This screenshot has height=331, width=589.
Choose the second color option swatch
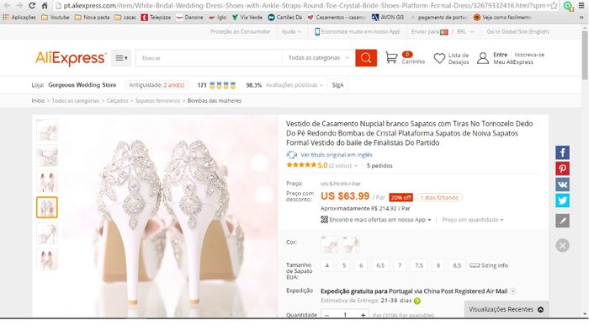(x=351, y=244)
